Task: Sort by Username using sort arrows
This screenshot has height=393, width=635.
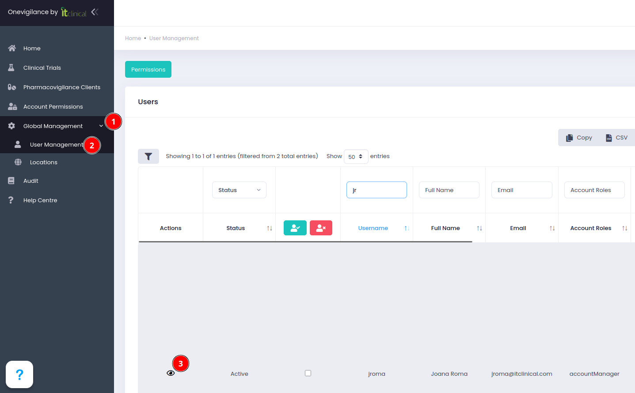Action: click(407, 228)
